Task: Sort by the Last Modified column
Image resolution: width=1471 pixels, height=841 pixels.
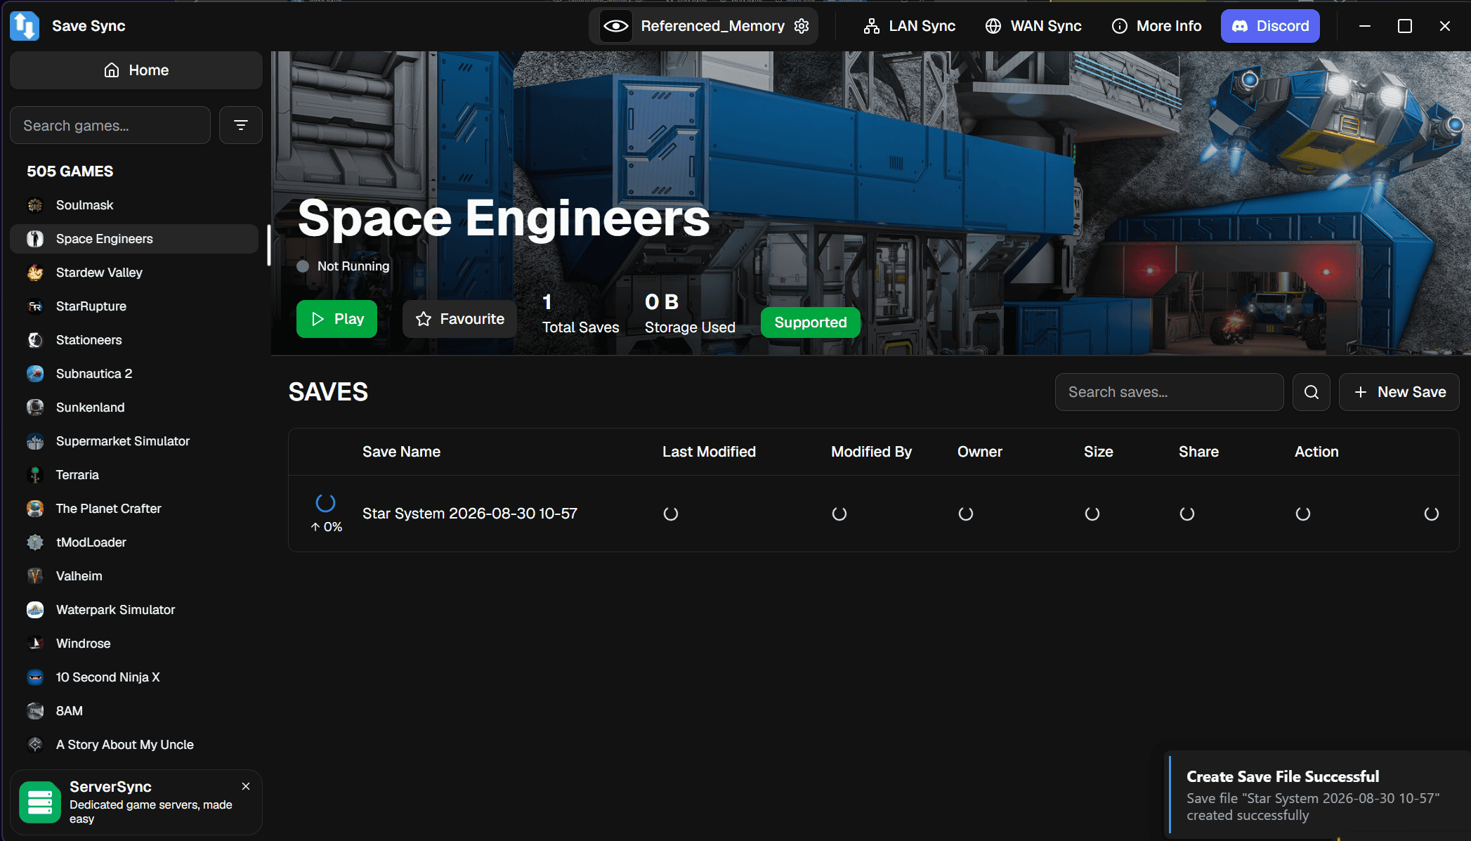Action: [x=709, y=452]
